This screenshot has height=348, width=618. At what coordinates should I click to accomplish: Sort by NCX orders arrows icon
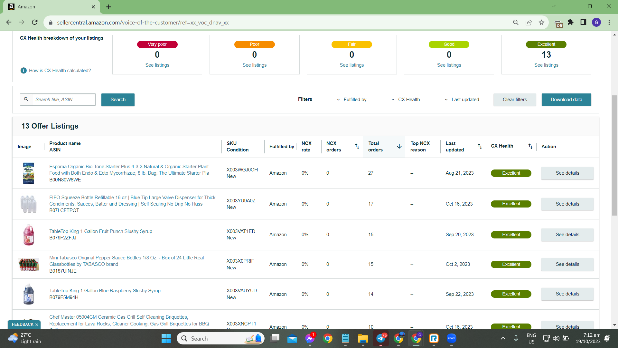coord(357,146)
